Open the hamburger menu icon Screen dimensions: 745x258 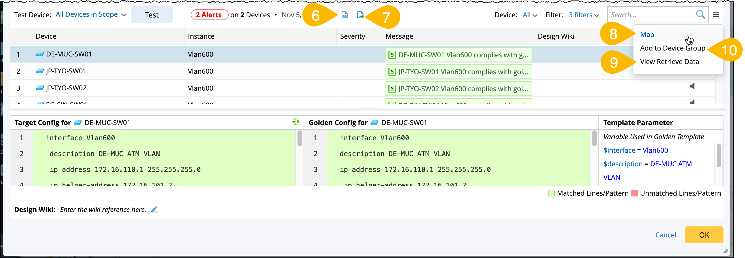716,14
